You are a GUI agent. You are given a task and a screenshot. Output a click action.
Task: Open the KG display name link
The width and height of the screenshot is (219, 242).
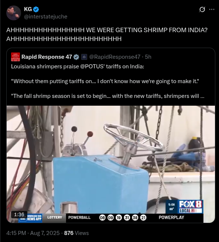point(28,9)
